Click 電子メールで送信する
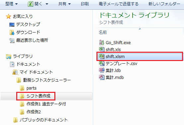This screenshot has height=125, width=184. point(118,4)
